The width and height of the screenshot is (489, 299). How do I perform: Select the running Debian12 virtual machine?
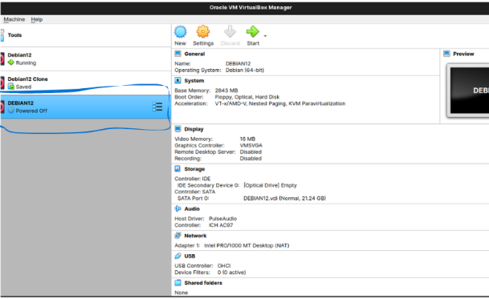click(85, 59)
